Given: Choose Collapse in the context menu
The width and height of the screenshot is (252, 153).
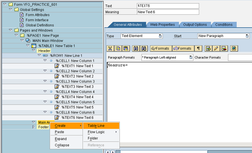Looking at the screenshot, I should click(66, 145).
